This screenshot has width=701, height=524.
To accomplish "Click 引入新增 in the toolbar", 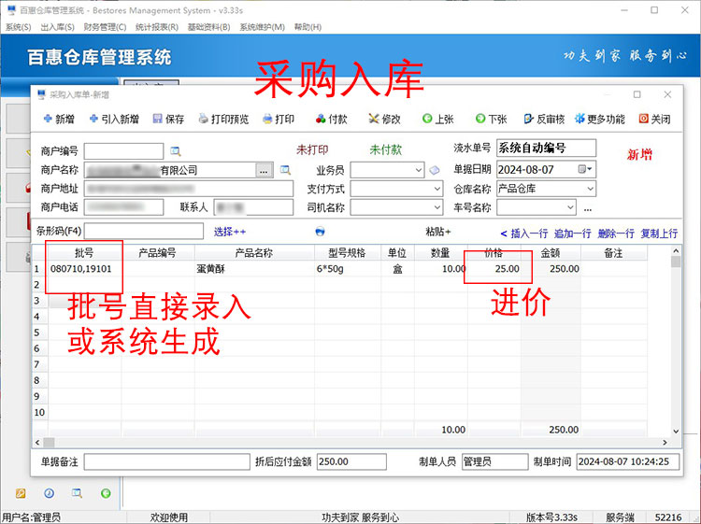I will click(114, 119).
